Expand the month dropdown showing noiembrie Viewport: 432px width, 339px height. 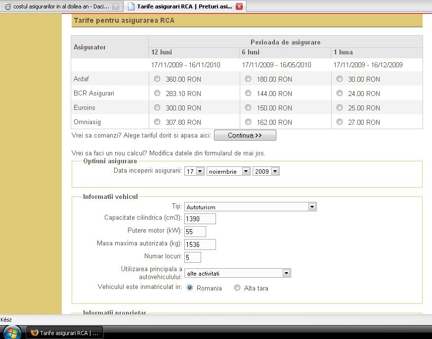click(246, 171)
